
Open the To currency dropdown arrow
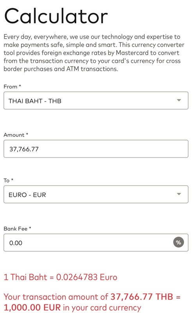(x=179, y=194)
